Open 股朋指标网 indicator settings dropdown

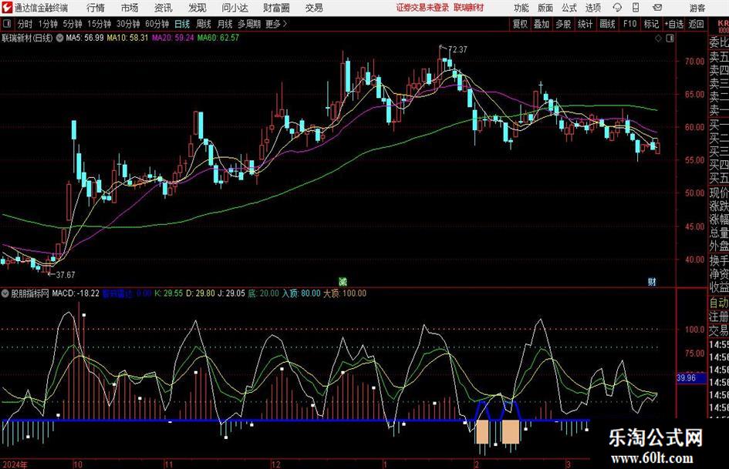click(7, 293)
